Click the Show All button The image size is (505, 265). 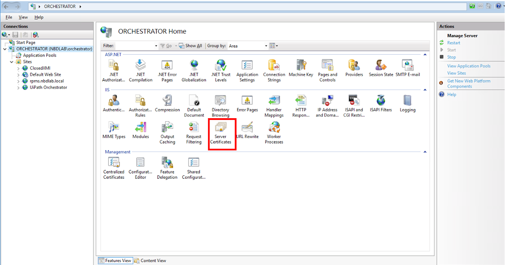[x=191, y=46]
